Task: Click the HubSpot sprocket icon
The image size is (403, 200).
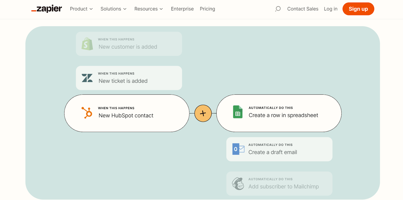Action: click(87, 113)
